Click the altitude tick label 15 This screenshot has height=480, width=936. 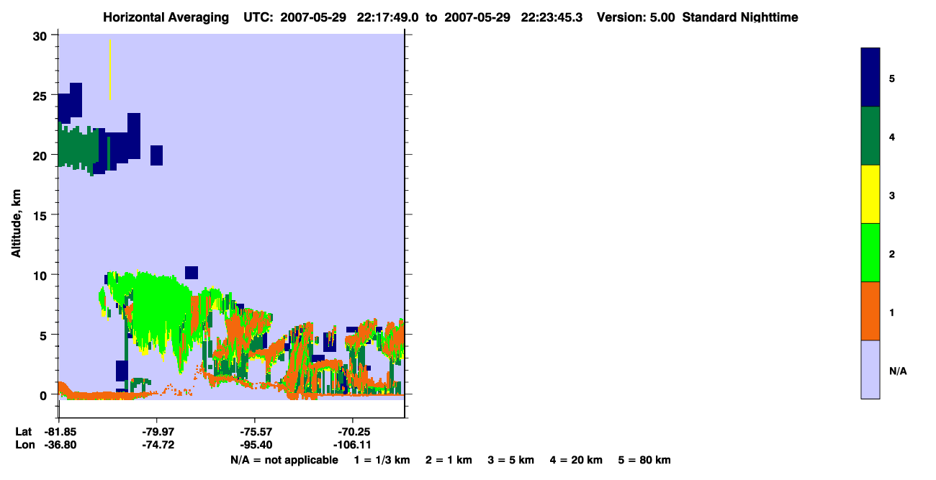pyautogui.click(x=41, y=214)
